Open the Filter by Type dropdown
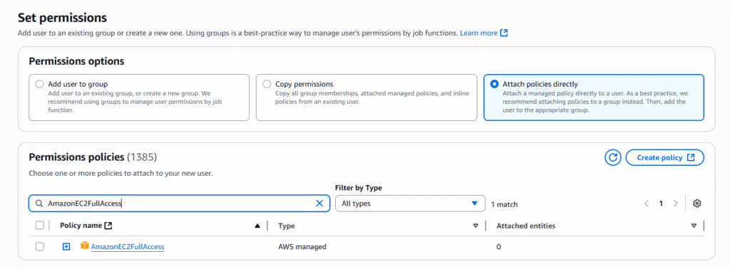This screenshot has width=730, height=269. [410, 204]
